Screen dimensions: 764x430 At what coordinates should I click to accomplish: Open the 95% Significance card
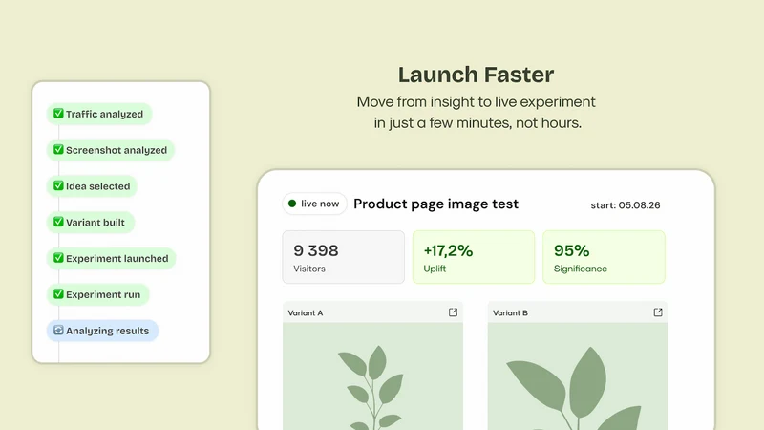tap(604, 257)
